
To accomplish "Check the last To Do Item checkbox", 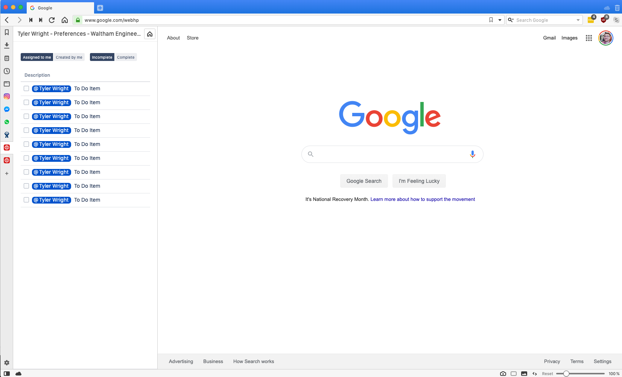I will [x=26, y=200].
